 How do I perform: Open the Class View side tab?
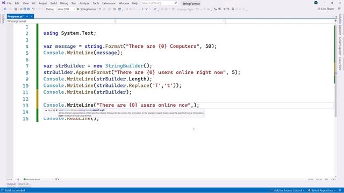tap(340, 64)
